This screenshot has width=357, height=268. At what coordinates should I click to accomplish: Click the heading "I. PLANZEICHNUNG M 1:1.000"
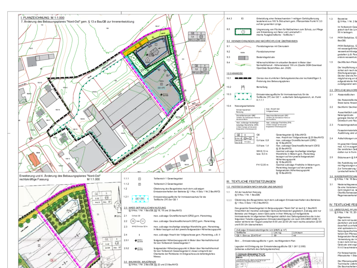coord(43,18)
